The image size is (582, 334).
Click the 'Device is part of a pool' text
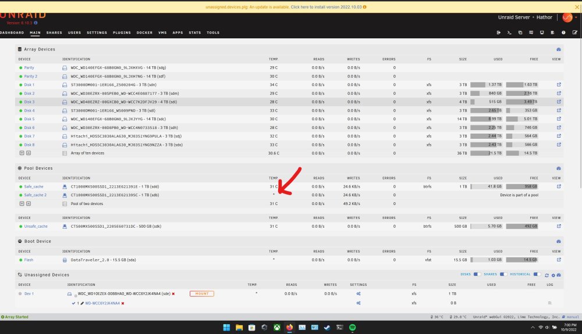[x=519, y=195]
